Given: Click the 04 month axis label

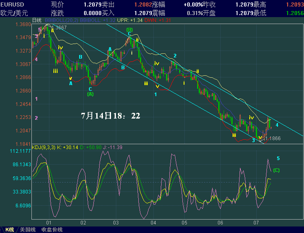Looking at the screenshot, I should [153, 223].
